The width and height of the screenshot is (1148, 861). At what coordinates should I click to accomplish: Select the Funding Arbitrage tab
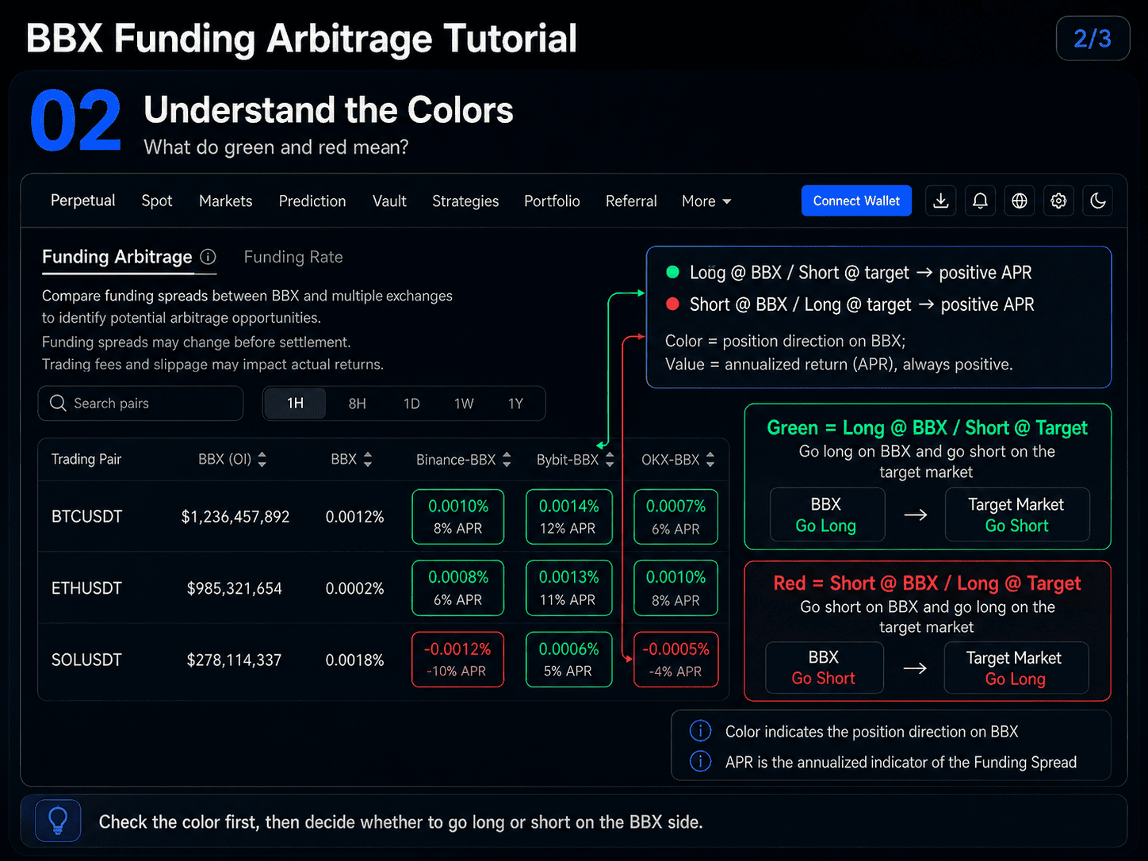[117, 257]
